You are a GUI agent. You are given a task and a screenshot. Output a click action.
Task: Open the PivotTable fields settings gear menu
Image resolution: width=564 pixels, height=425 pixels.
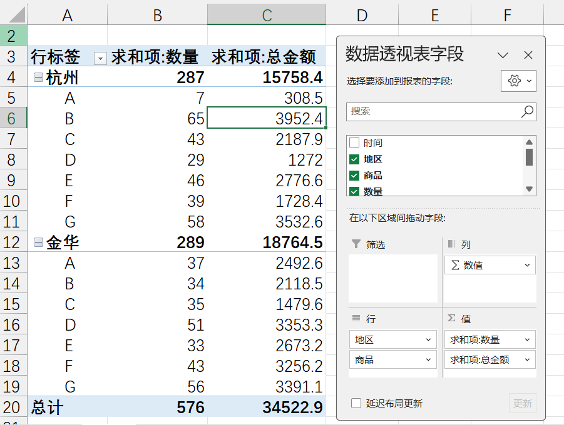coord(518,81)
